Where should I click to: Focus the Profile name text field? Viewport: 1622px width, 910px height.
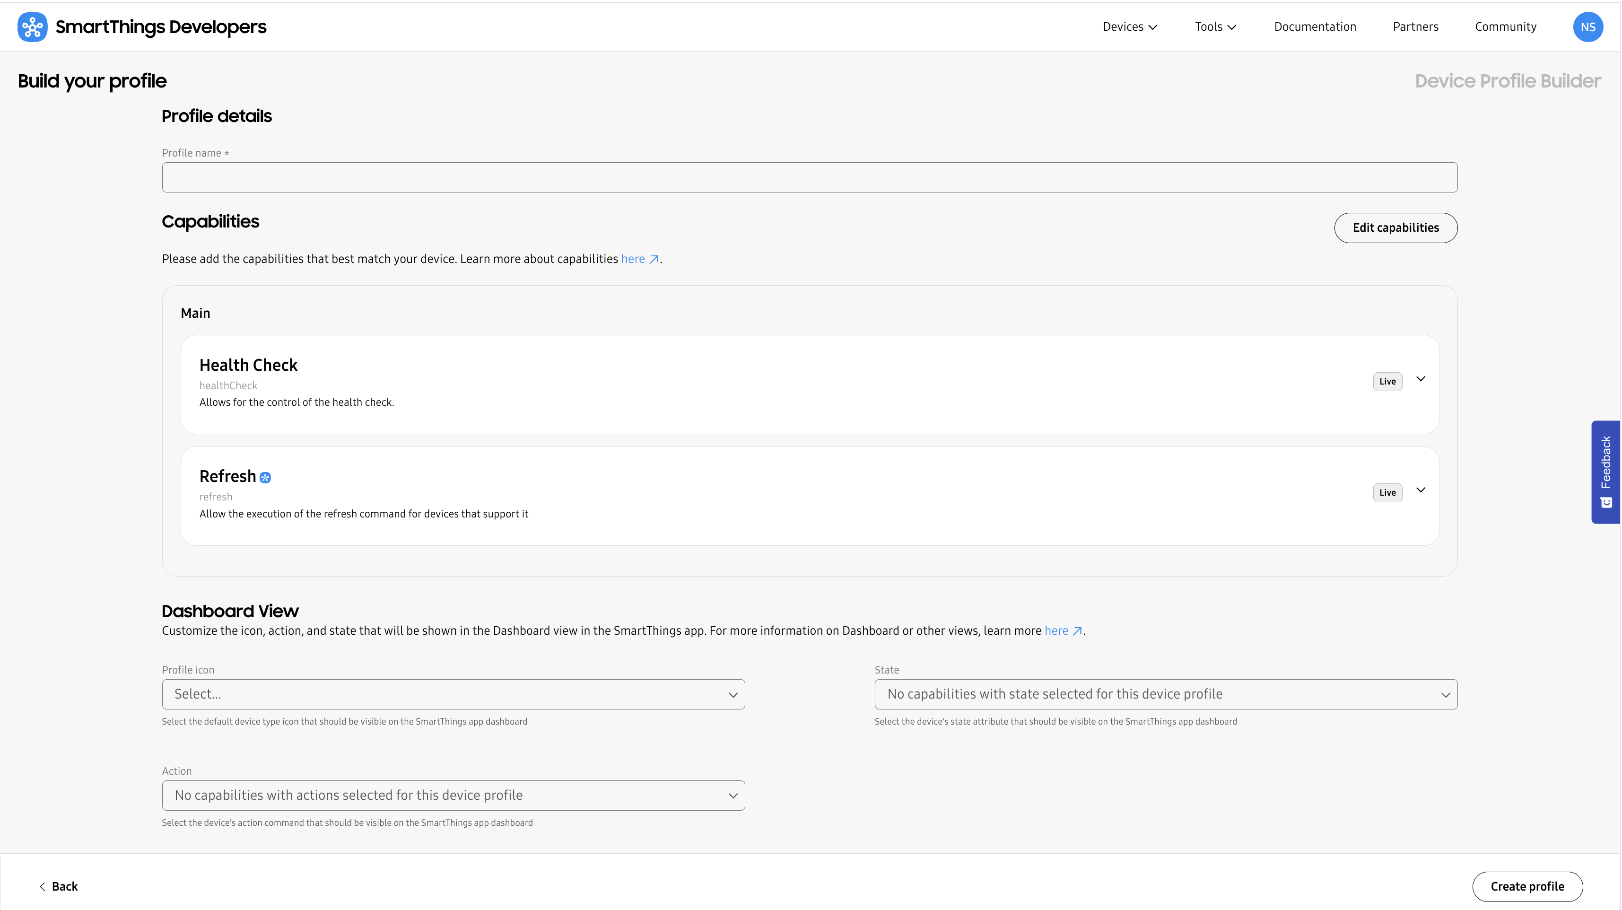tap(809, 177)
